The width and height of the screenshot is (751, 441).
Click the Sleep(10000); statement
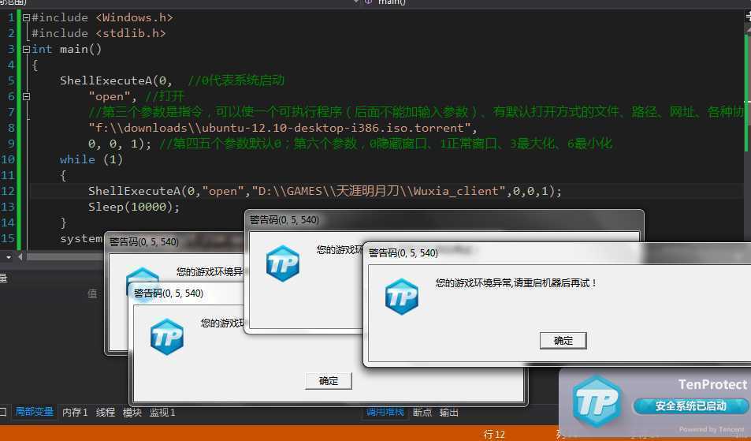(x=134, y=207)
